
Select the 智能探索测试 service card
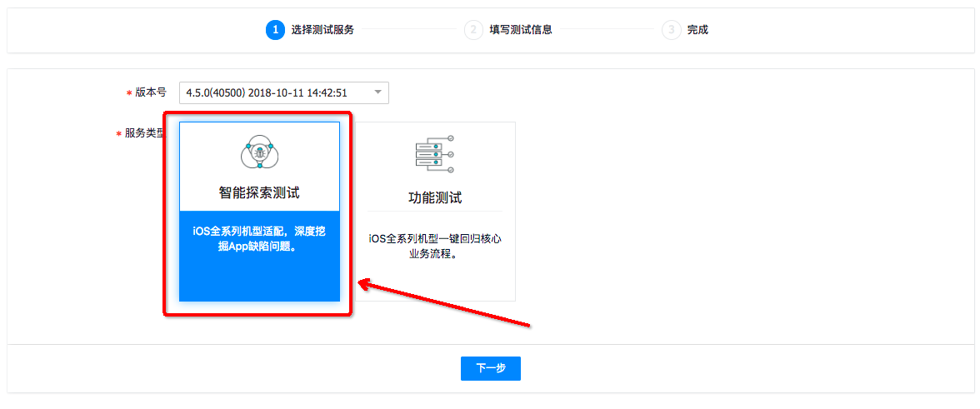[259, 212]
